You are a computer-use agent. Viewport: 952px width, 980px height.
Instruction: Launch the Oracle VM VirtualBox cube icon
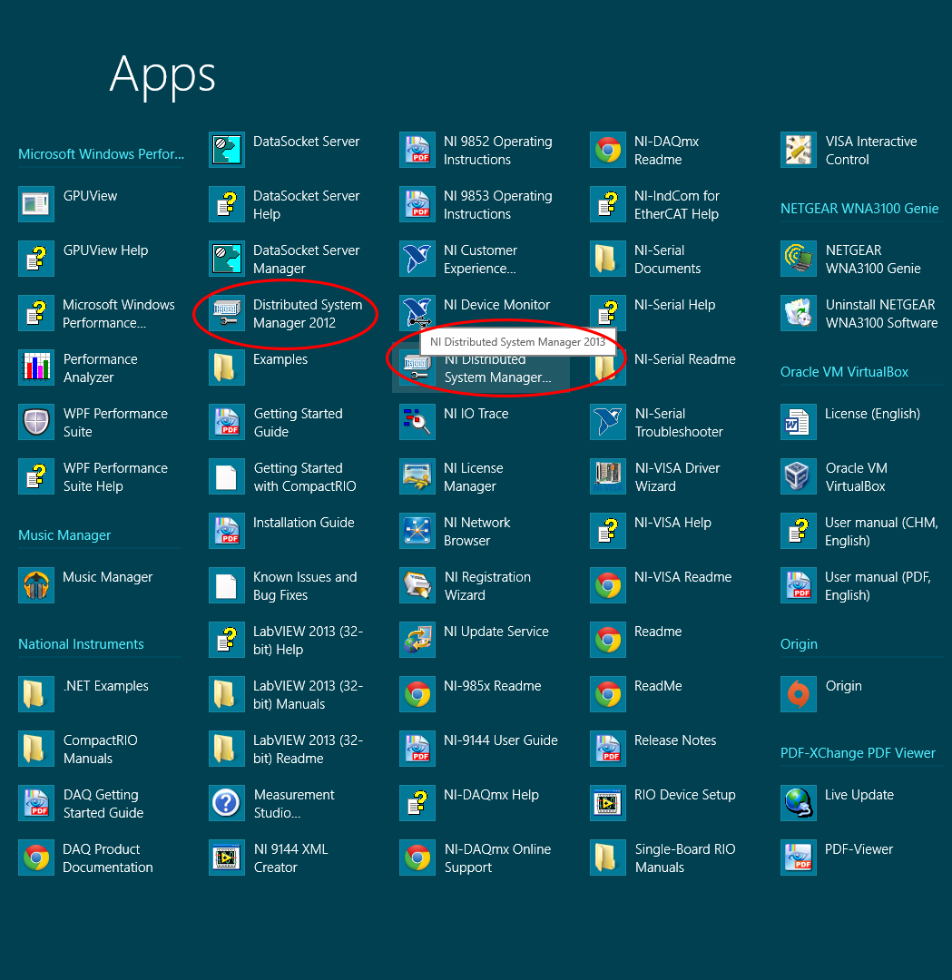point(799,476)
